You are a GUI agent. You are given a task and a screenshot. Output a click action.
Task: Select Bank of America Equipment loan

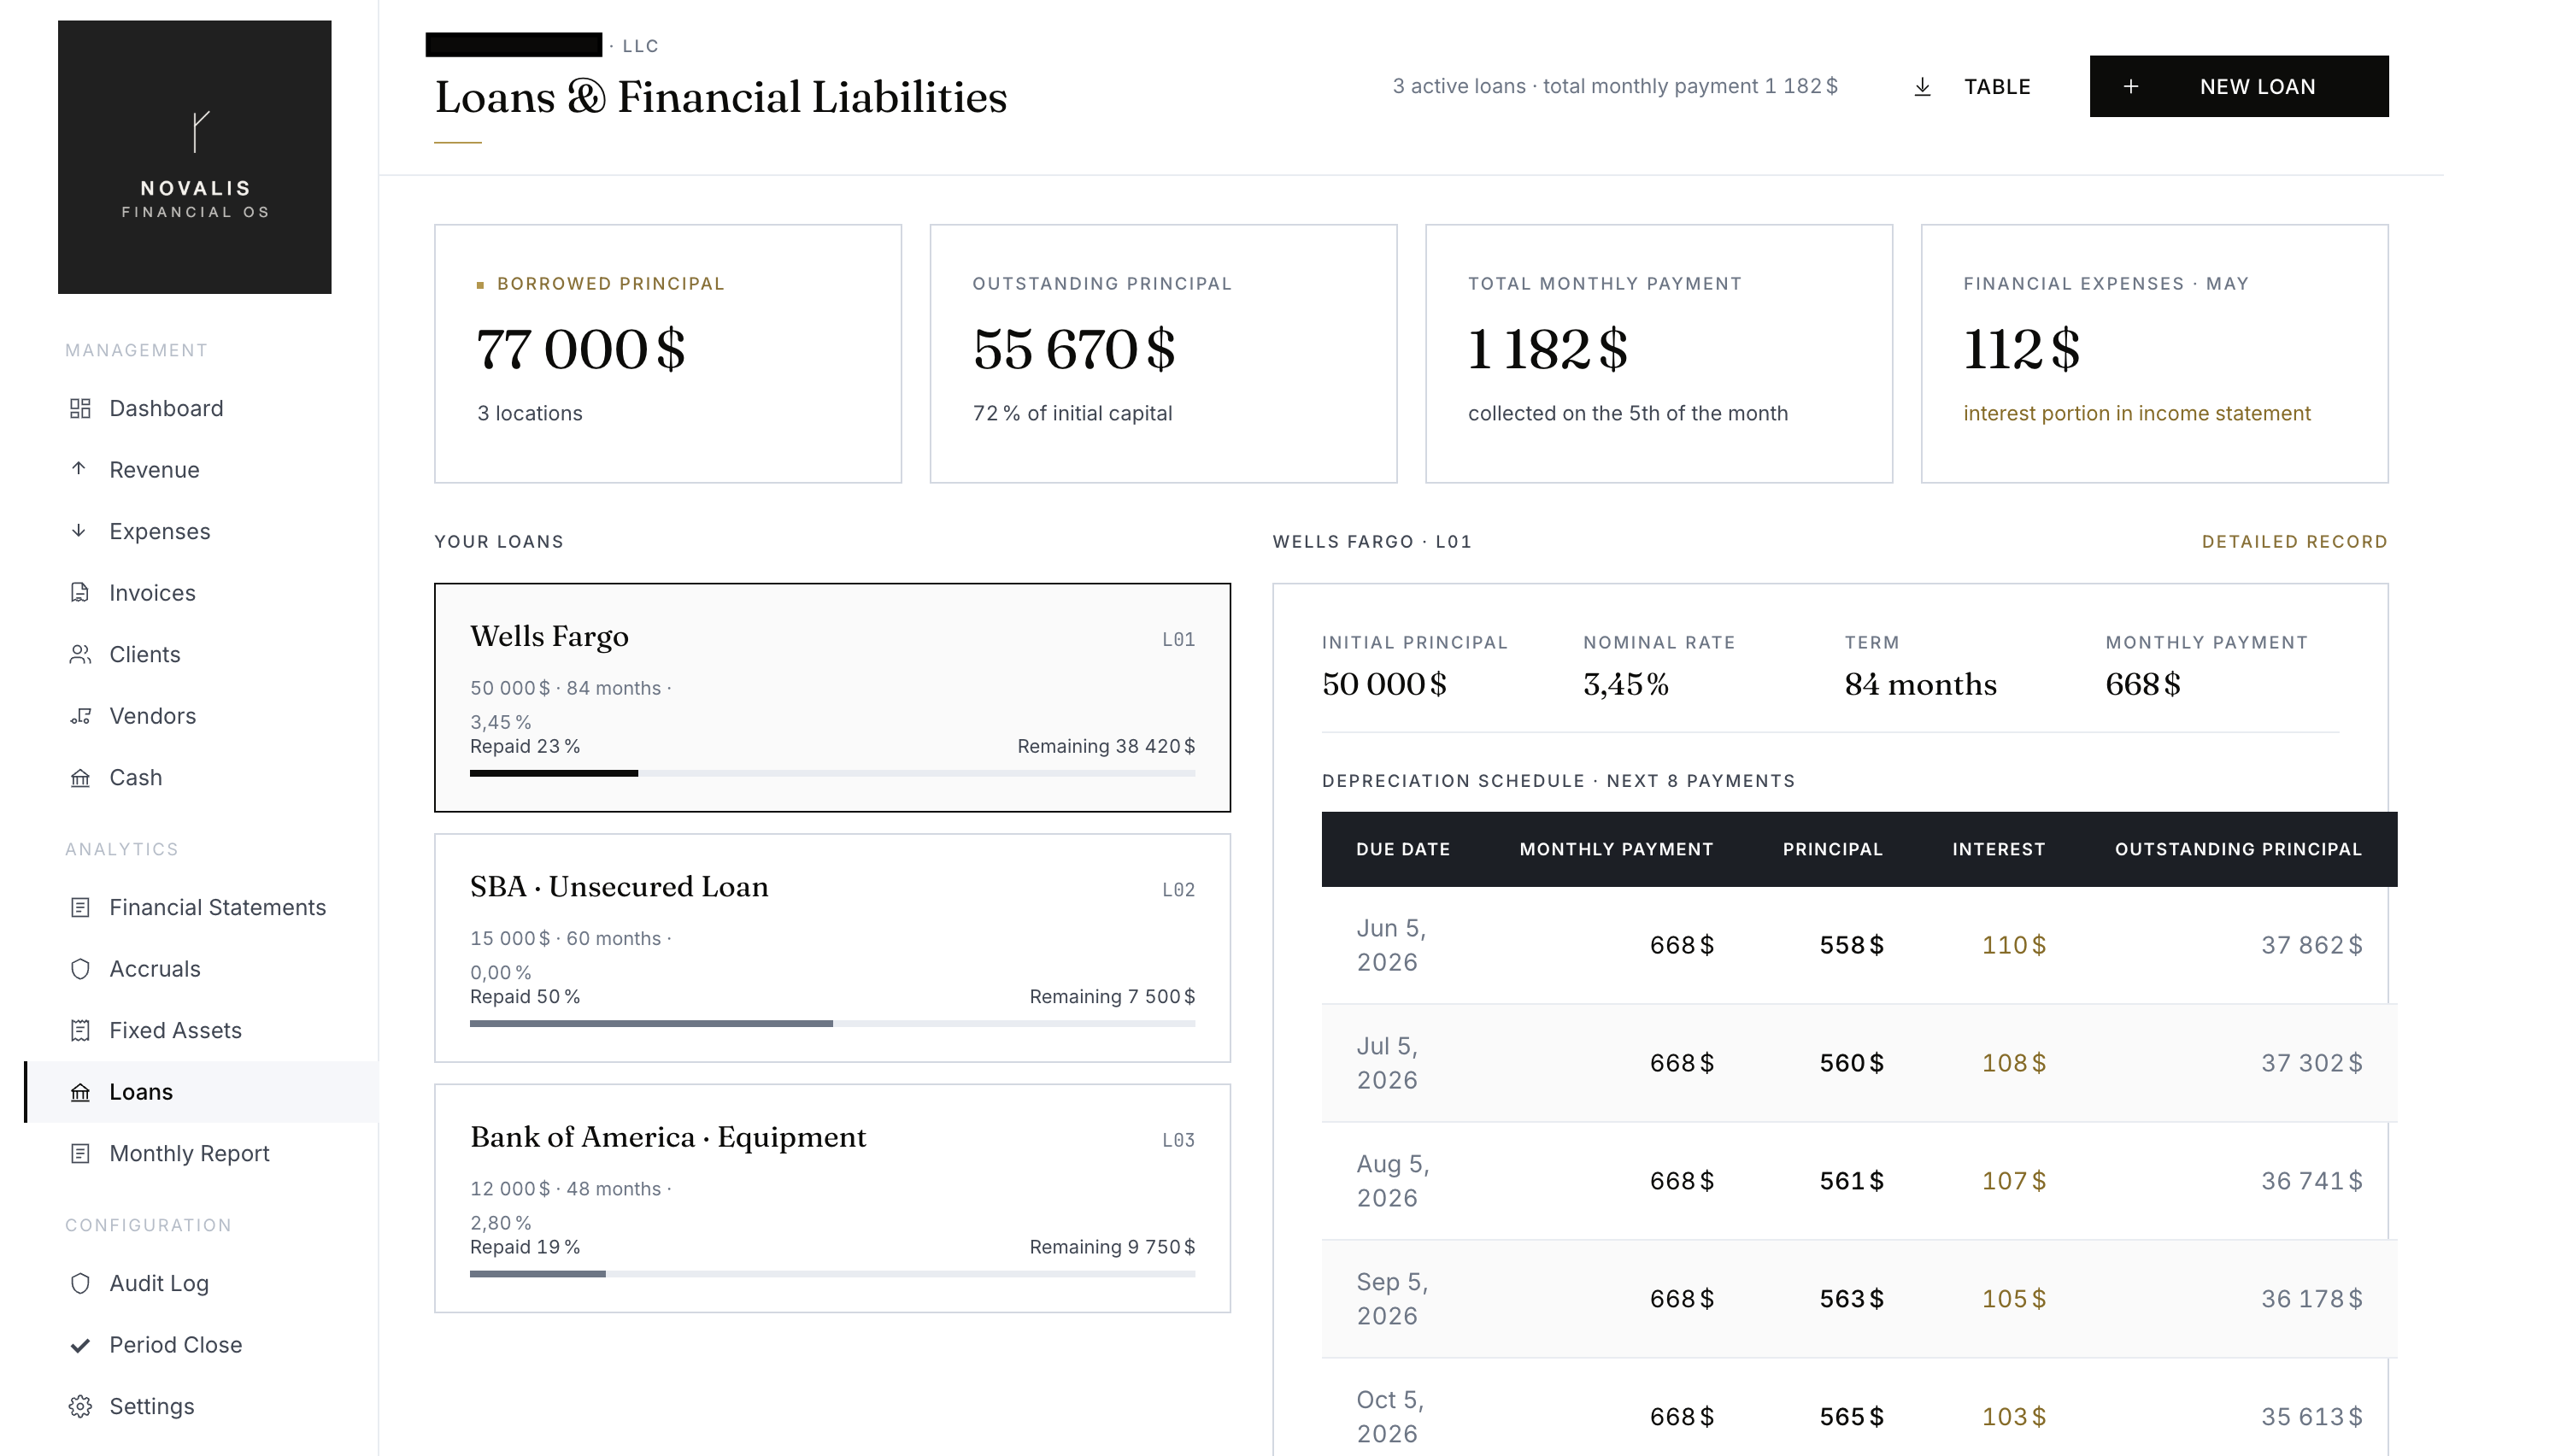click(x=832, y=1198)
